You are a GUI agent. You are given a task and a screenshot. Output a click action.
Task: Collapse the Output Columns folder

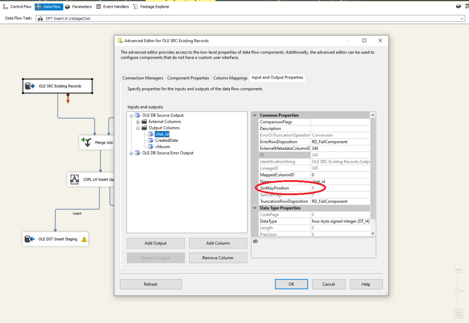138,128
